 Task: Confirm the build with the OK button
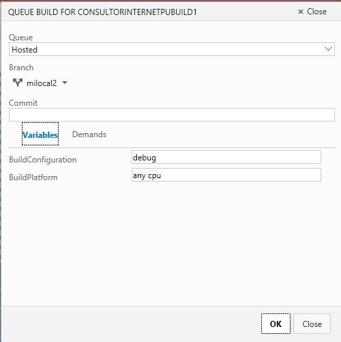(x=276, y=324)
